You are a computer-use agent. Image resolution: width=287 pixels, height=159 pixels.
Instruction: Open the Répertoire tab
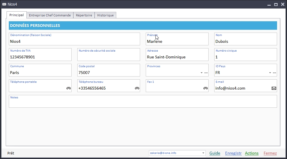(x=84, y=15)
